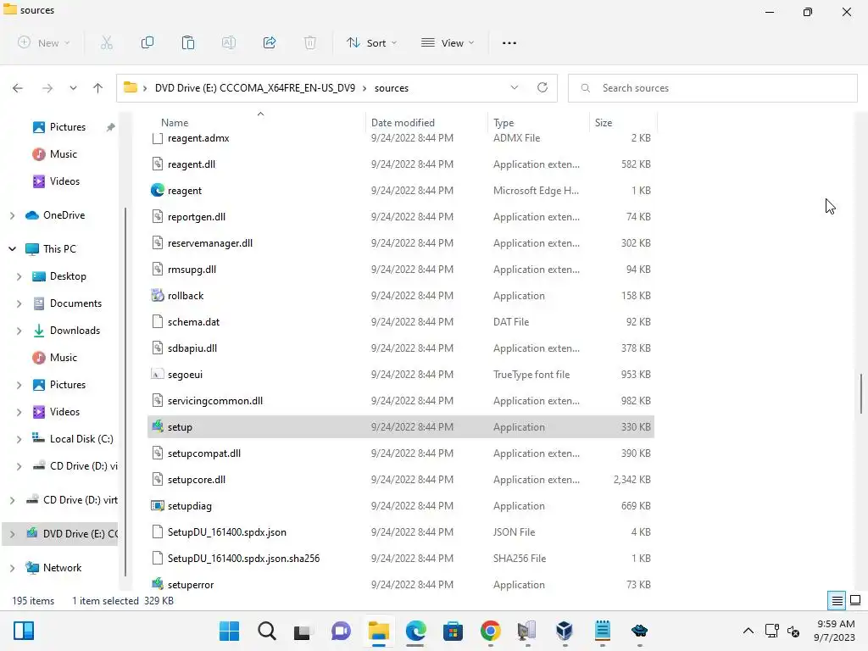Open Widgets panel at taskbar left
The width and height of the screenshot is (868, 651).
24,631
